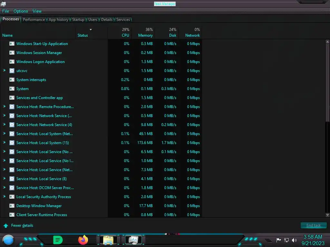Click the utcsvc gear icon
Screen dimensions: 330x247
click(x=12, y=71)
